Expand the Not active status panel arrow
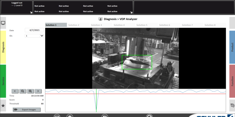The width and height of the screenshot is (235, 117). [131, 13]
